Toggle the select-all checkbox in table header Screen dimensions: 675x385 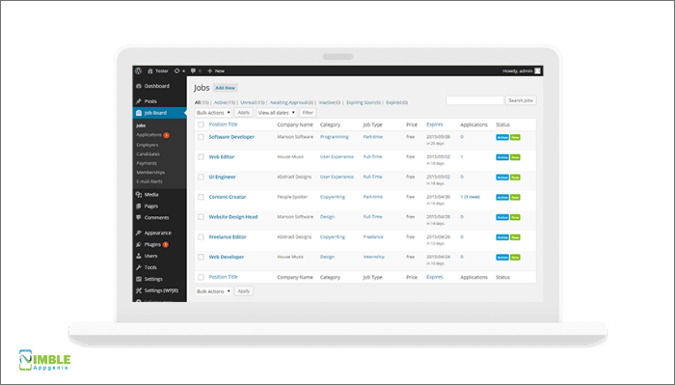pyautogui.click(x=201, y=124)
